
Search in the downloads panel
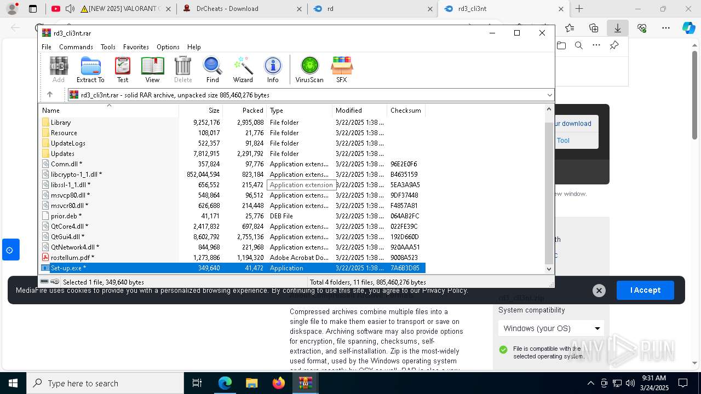579,45
